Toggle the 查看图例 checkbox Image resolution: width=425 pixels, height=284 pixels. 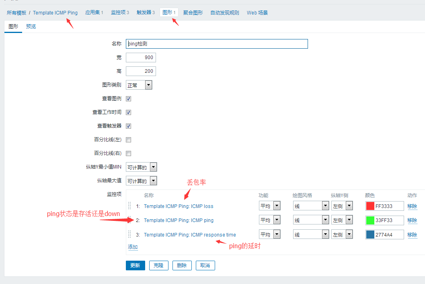[x=129, y=99]
